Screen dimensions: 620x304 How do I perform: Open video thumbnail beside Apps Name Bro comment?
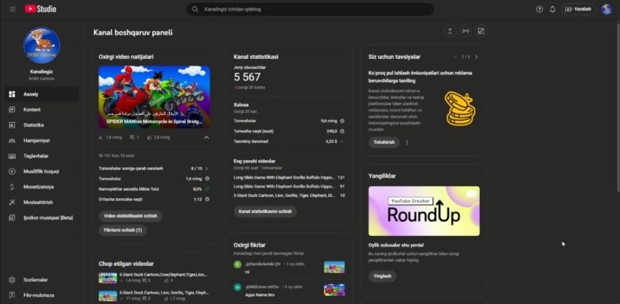(334, 290)
